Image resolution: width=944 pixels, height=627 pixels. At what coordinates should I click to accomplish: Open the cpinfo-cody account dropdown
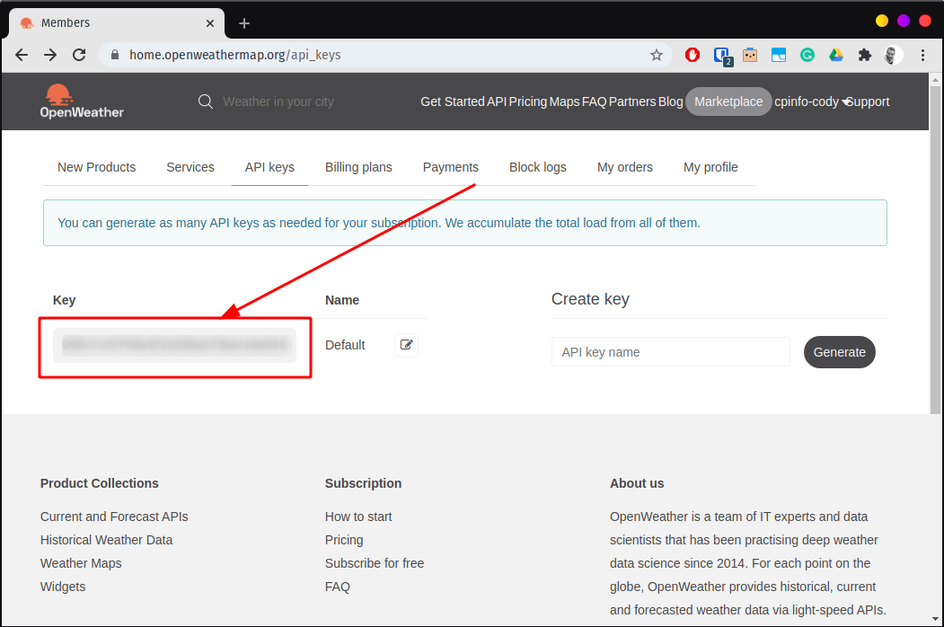point(807,102)
